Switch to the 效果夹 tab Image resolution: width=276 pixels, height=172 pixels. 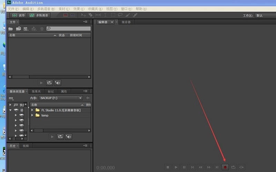[x=36, y=92]
